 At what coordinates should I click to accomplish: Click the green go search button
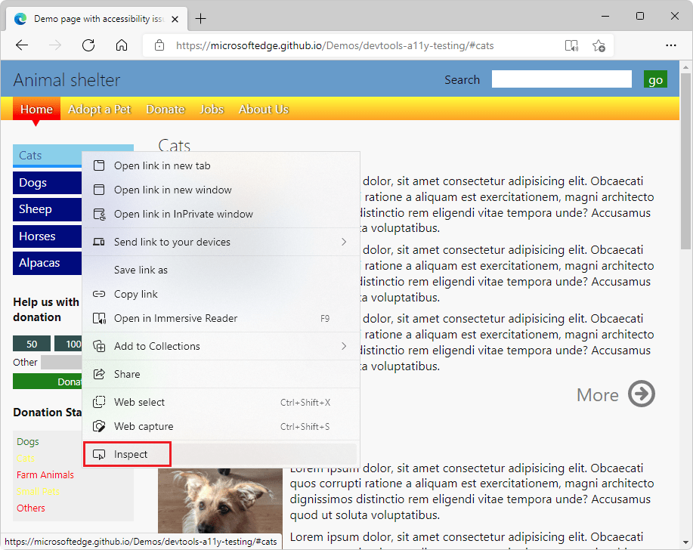tap(655, 79)
